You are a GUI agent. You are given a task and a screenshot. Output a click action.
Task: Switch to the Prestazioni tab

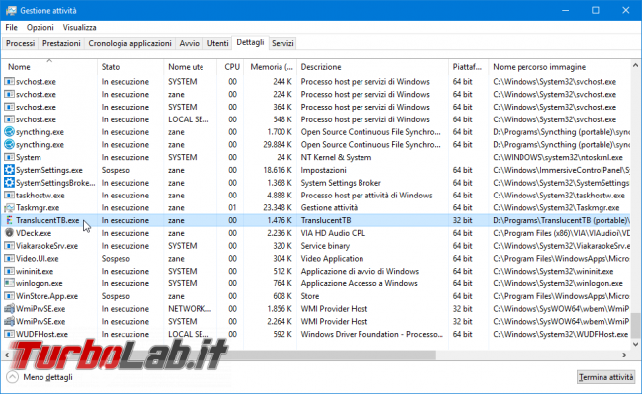pos(61,43)
